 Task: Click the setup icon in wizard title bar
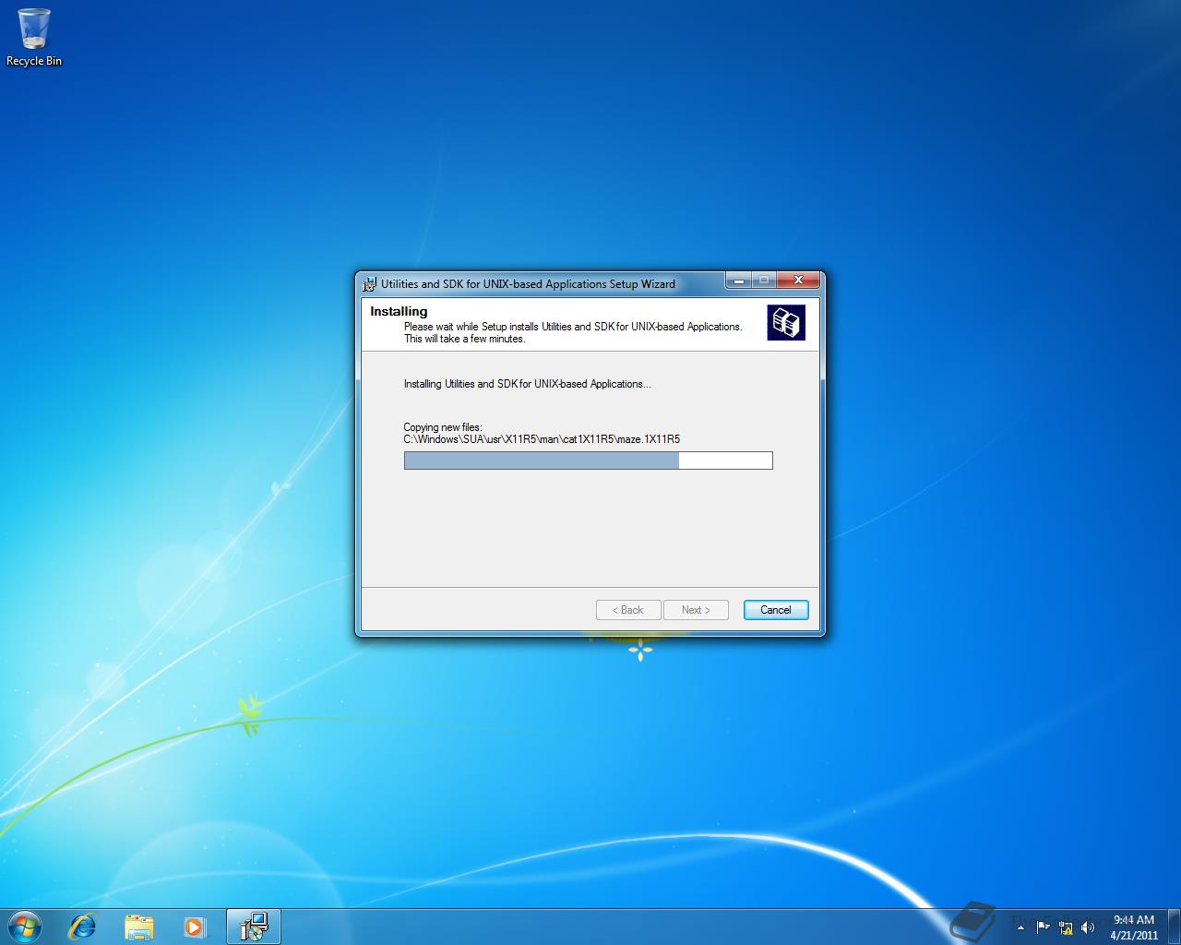pyautogui.click(x=369, y=284)
